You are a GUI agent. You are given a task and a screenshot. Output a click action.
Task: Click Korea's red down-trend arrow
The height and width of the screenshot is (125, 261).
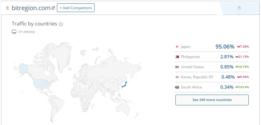click(238, 77)
